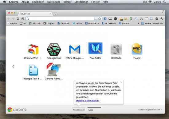Open the Greplin bookmark
The image size is (169, 119).
click(12, 23)
